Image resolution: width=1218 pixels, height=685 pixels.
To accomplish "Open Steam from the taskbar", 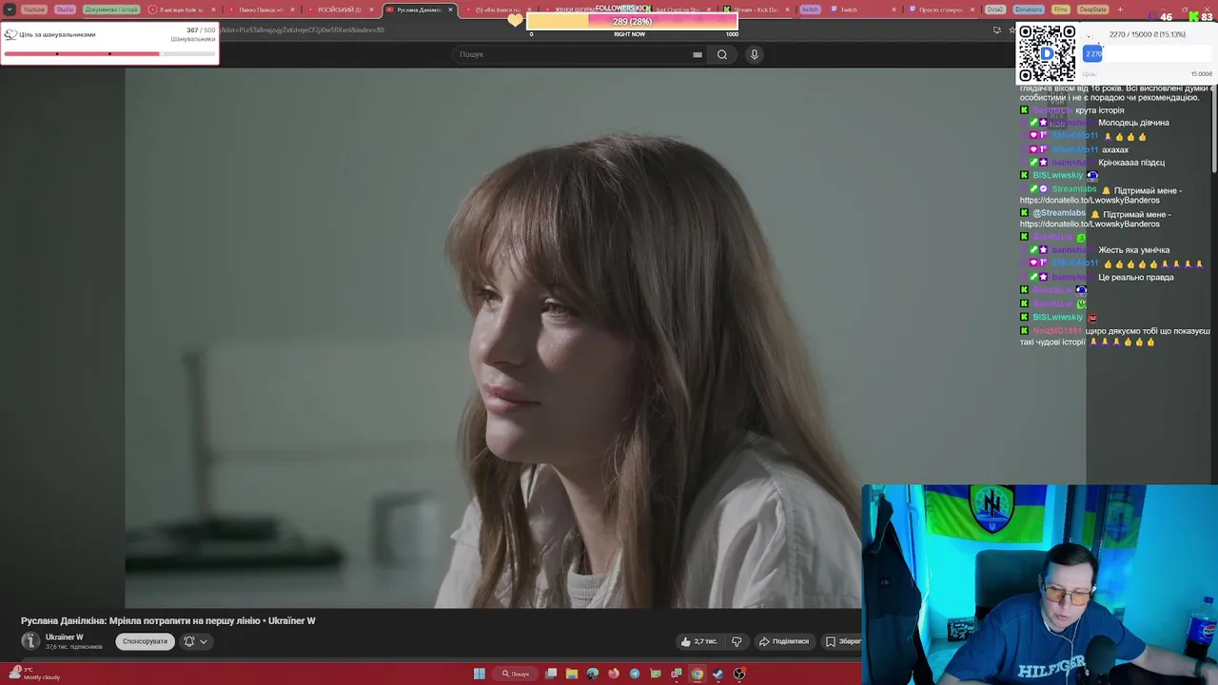I will pyautogui.click(x=718, y=674).
